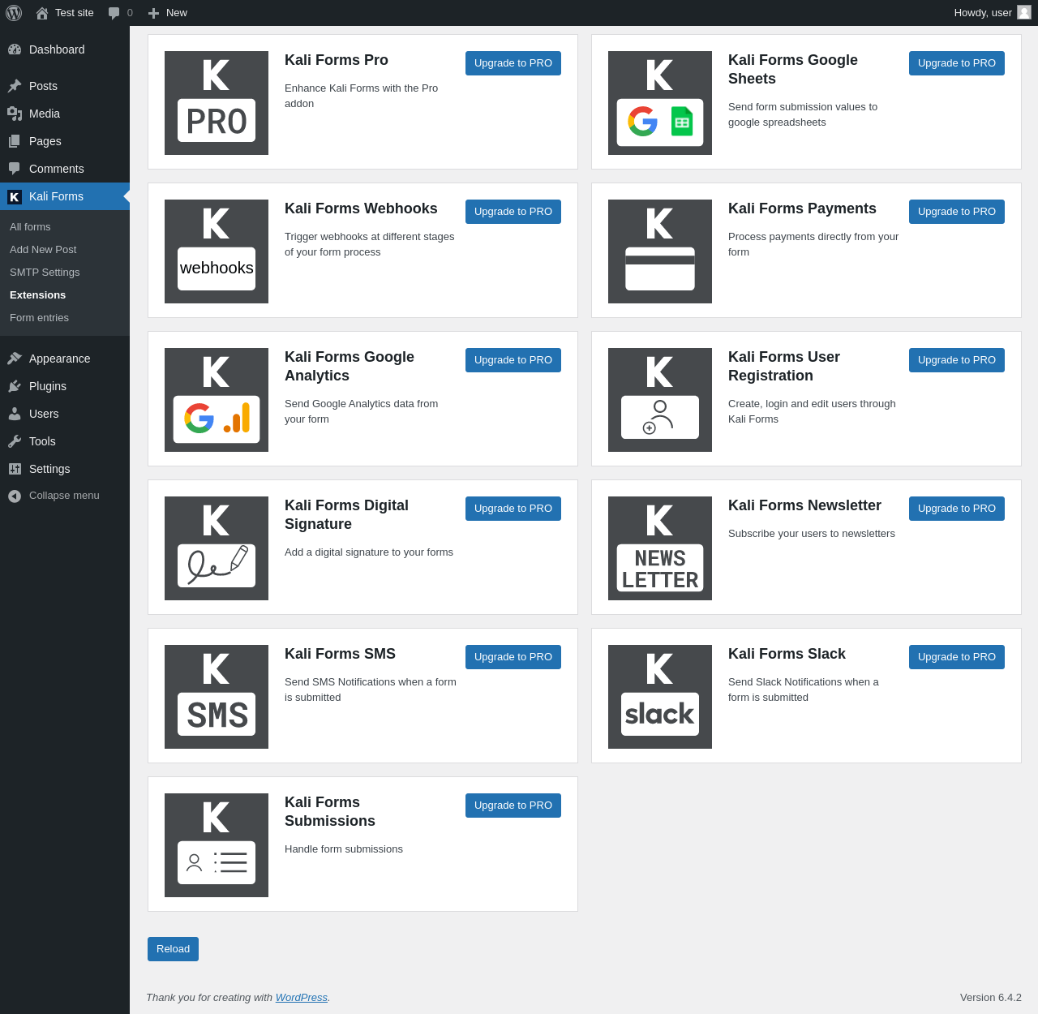Click the Dashboard gauge icon
The width and height of the screenshot is (1038, 1014).
(15, 49)
